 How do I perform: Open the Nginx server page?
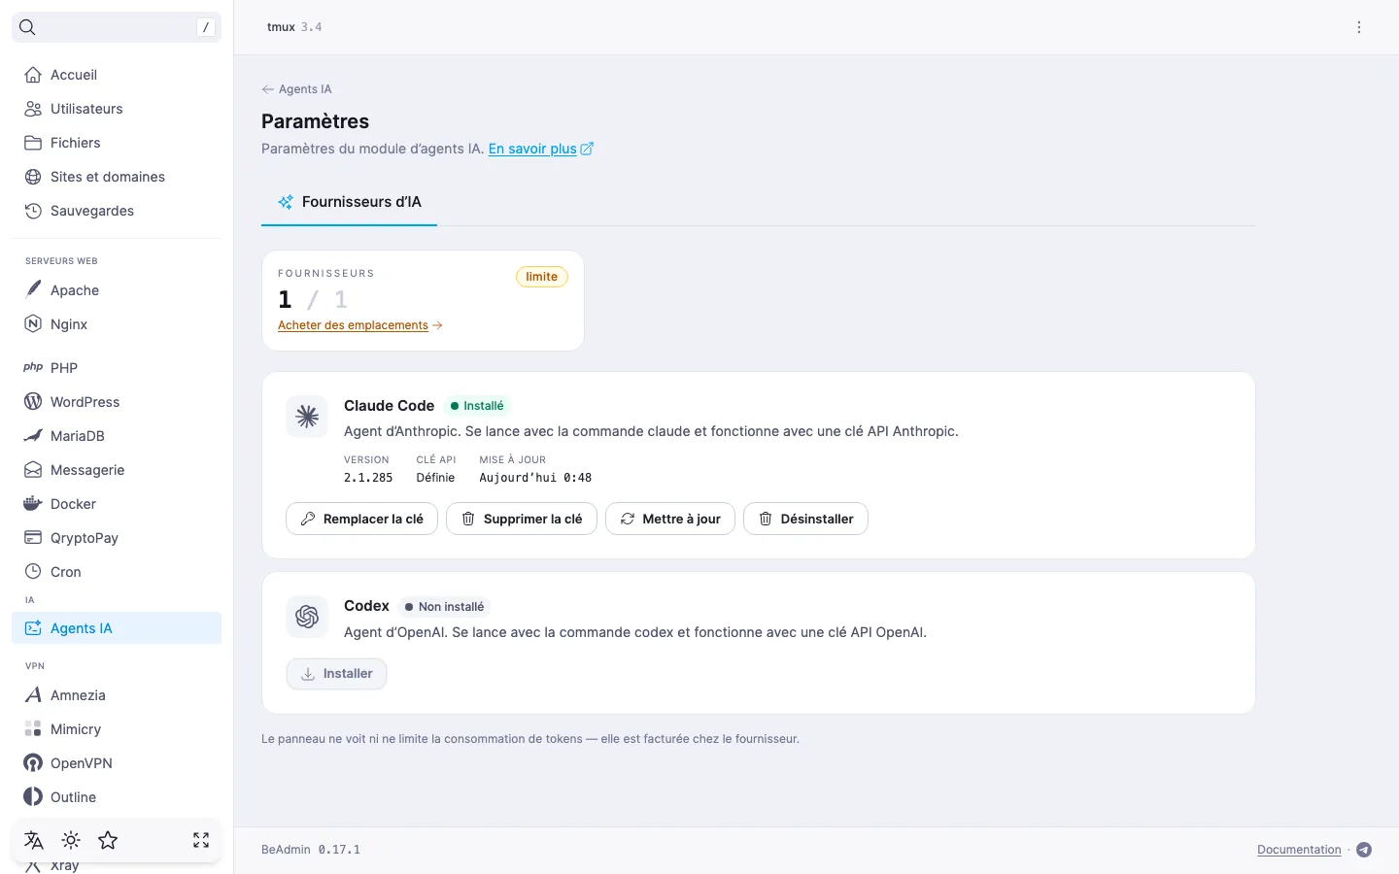pyautogui.click(x=117, y=324)
